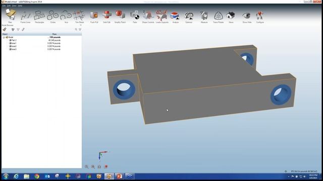Open the View menu

14,6
